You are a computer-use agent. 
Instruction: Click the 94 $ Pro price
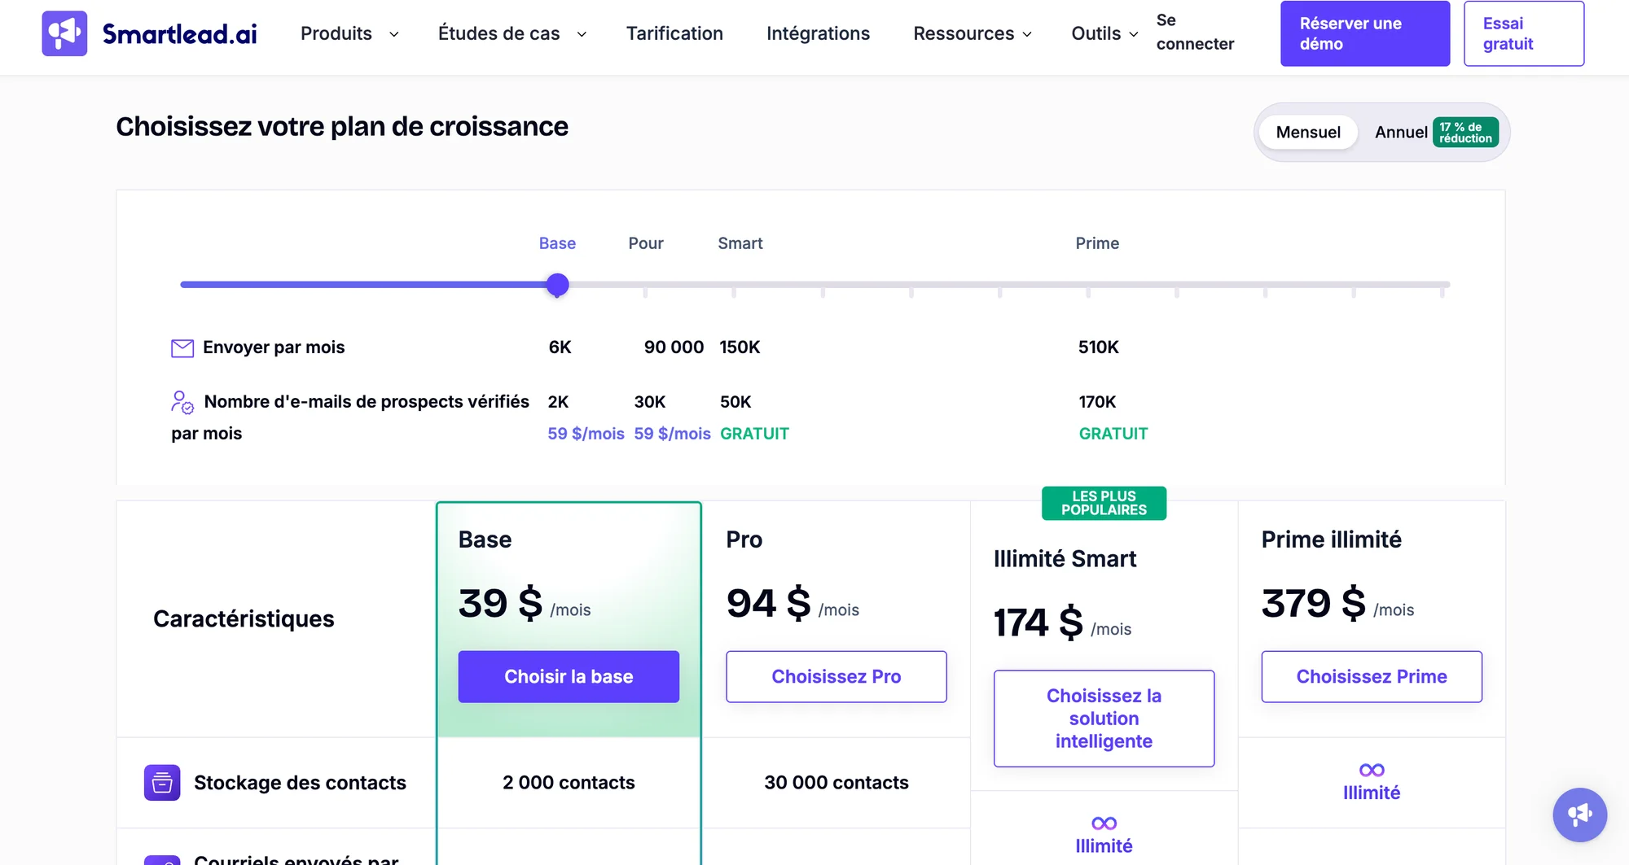(768, 604)
